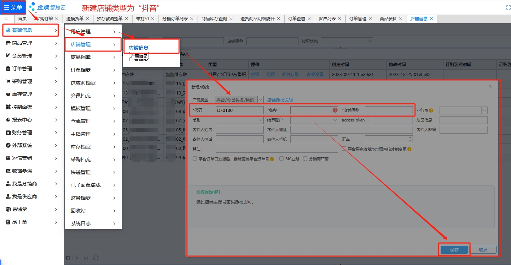Open the 业务员 dropdown arrow

[x=484, y=110]
